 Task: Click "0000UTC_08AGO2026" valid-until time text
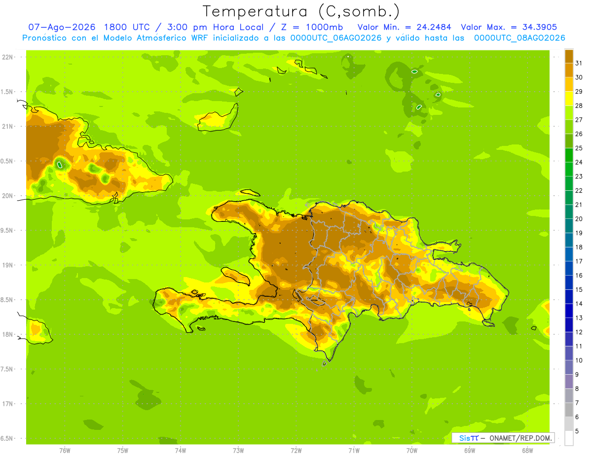(519, 38)
